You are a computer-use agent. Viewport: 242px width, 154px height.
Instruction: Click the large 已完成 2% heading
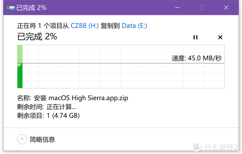[x=37, y=37]
